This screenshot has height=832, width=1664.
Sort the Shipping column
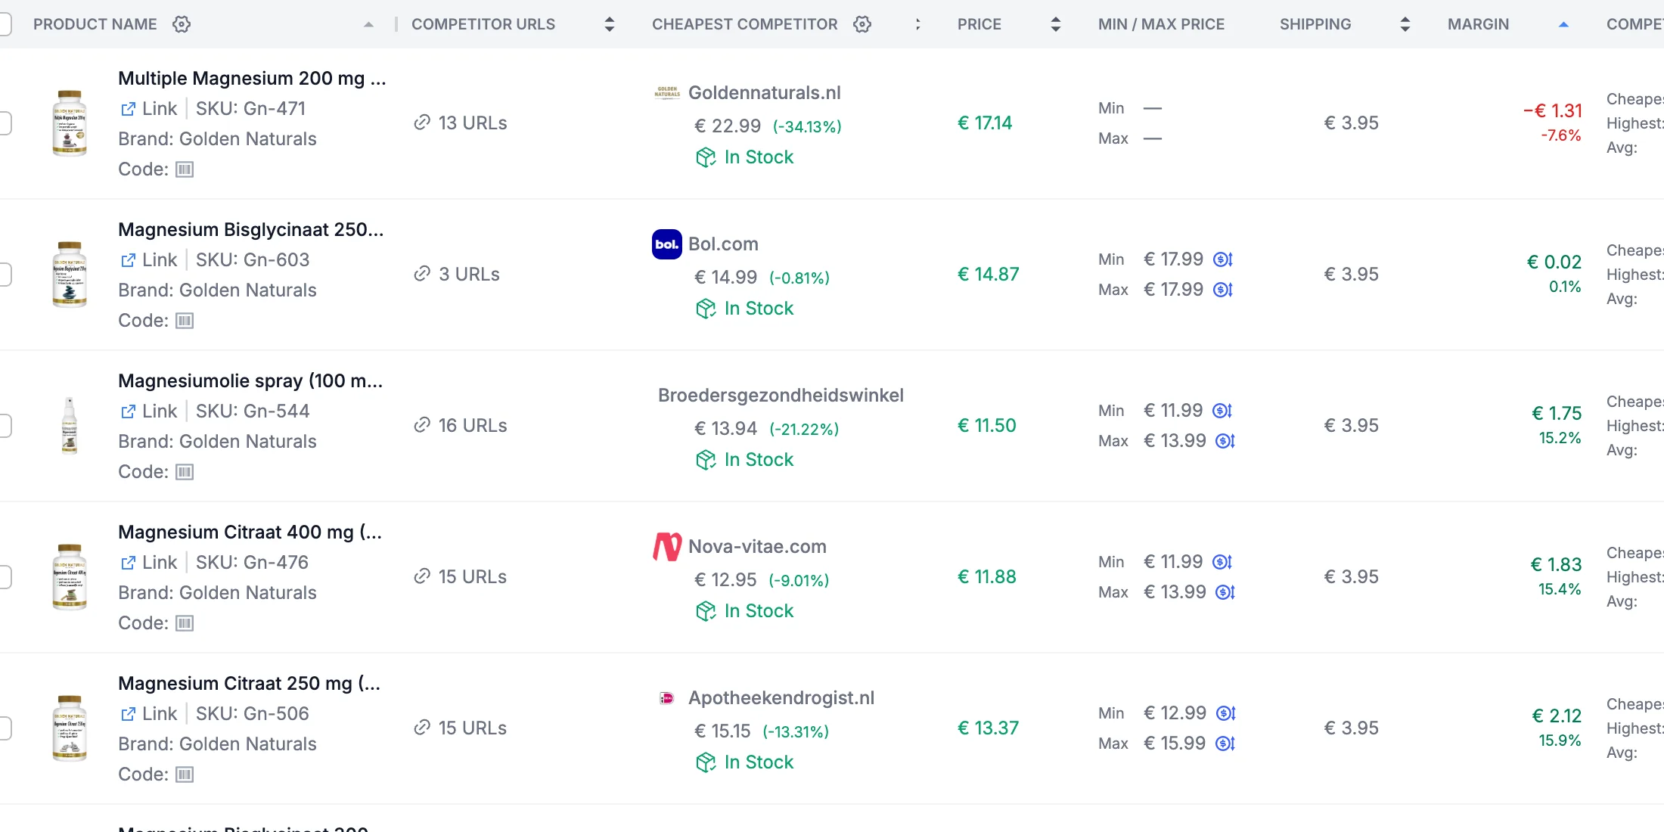[x=1405, y=24]
